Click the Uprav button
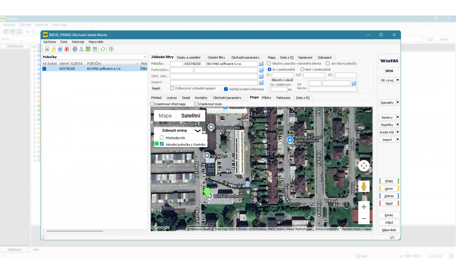 (389, 189)
